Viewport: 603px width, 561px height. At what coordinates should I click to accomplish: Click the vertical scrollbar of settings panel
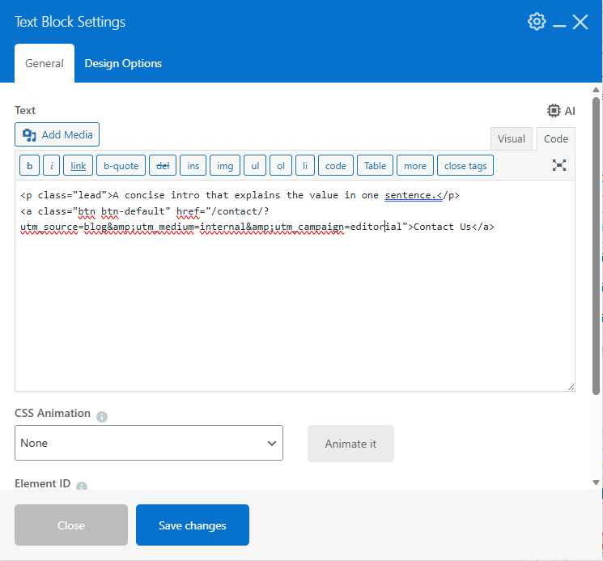pos(597,283)
